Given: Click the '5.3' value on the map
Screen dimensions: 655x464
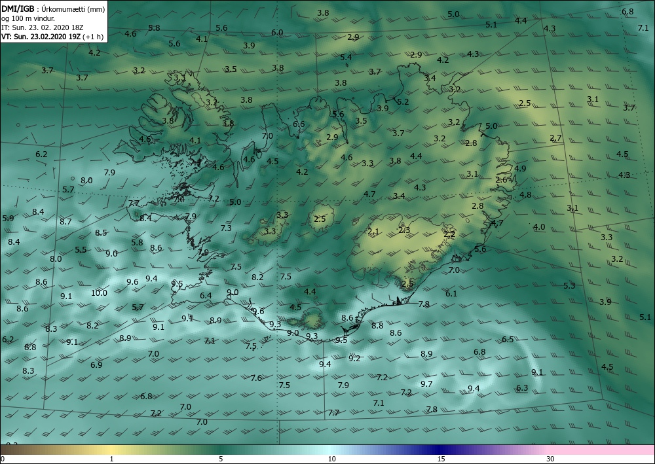Looking at the screenshot, I should pyautogui.click(x=569, y=286).
